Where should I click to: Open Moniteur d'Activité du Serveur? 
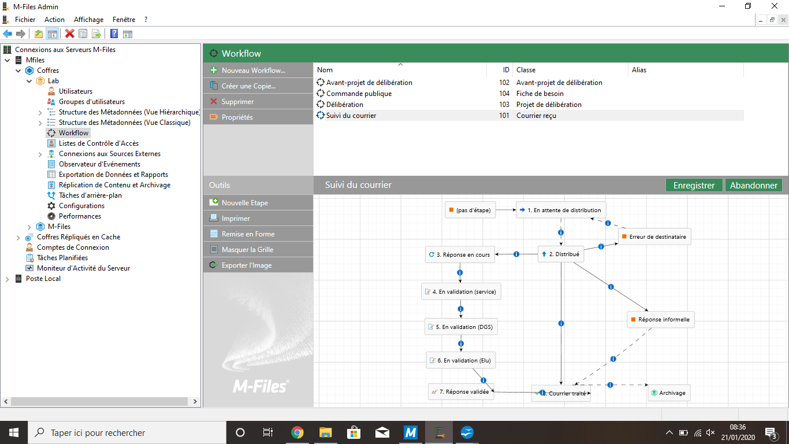pyautogui.click(x=83, y=268)
